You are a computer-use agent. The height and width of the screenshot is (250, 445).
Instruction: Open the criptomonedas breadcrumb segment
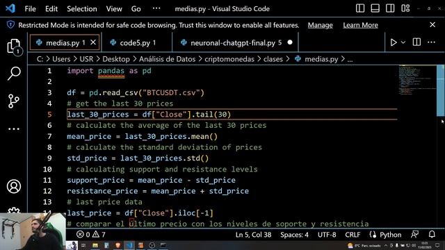click(229, 59)
